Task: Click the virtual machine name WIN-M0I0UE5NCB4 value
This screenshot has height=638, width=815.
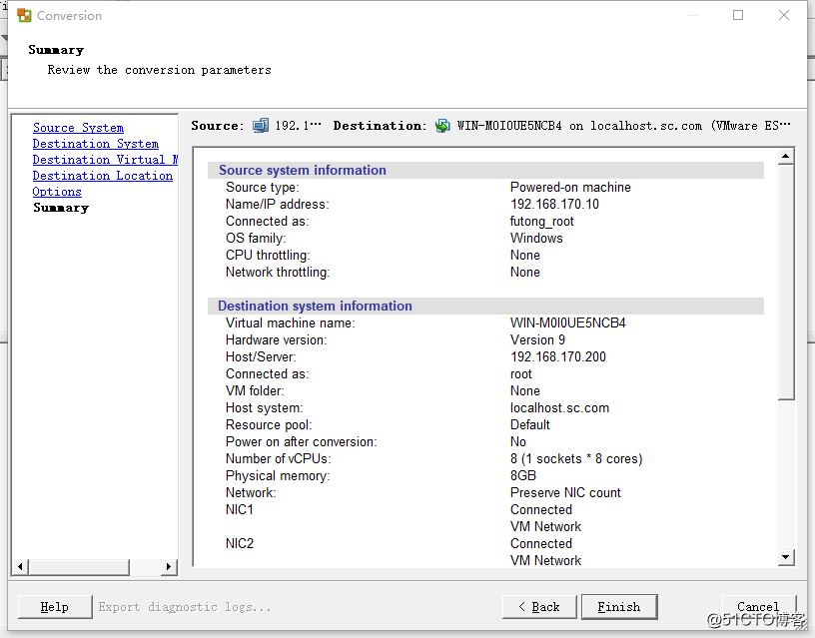Action: coord(568,323)
